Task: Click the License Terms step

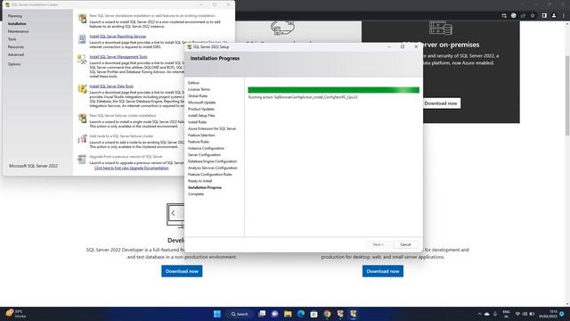Action: click(199, 89)
